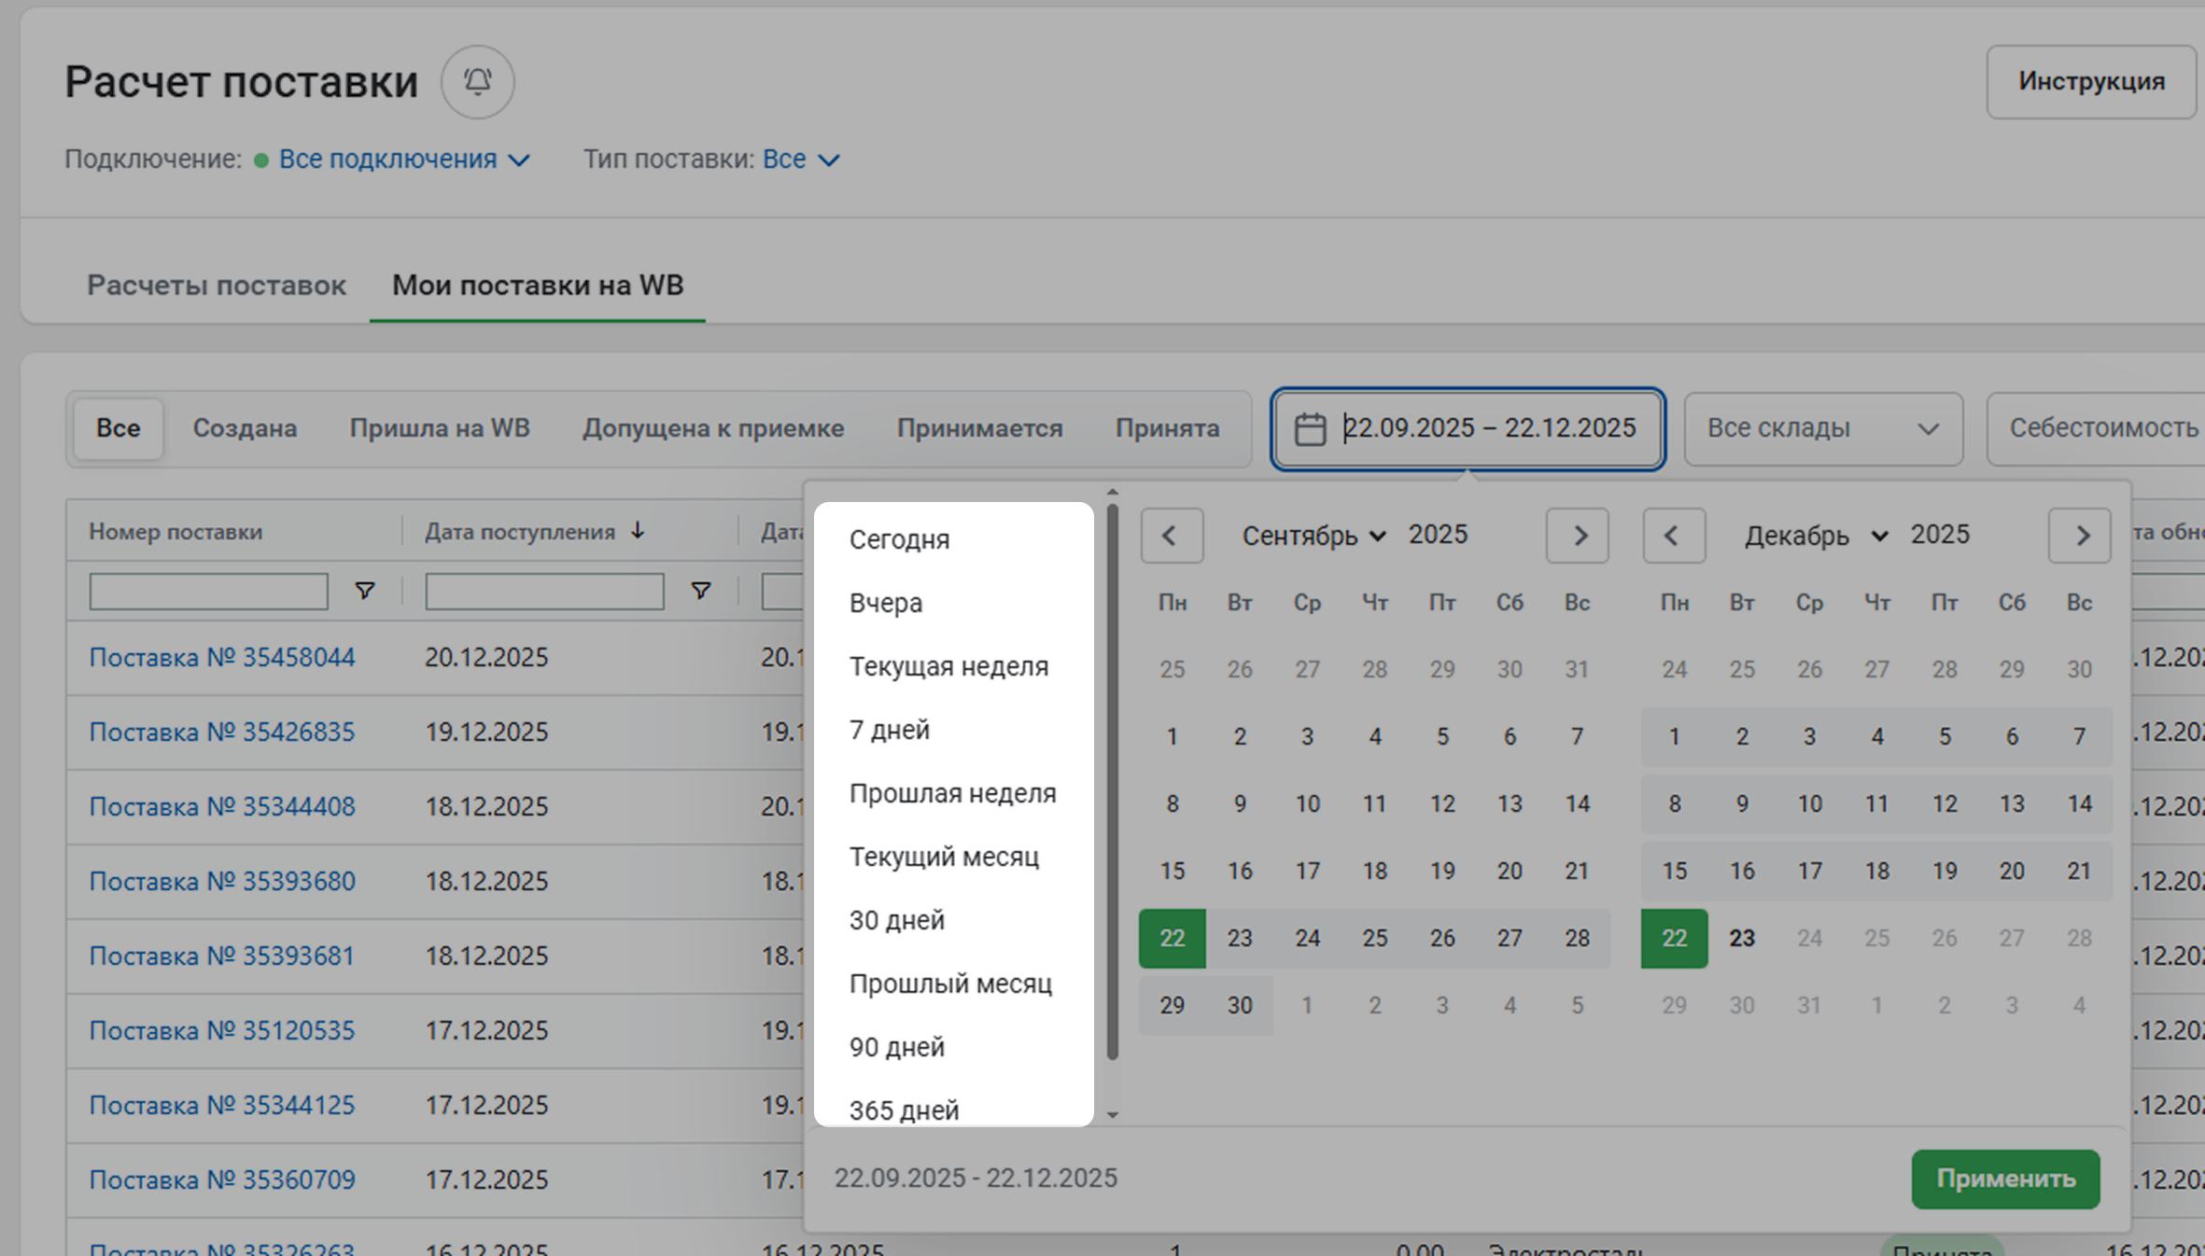Open the Все склады dropdown
This screenshot has height=1256, width=2205.
[x=1822, y=428]
